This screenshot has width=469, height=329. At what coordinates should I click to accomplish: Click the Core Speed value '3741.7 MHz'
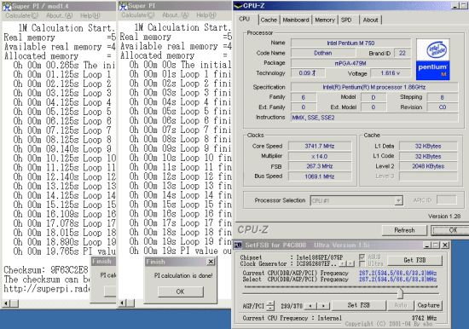320,146
